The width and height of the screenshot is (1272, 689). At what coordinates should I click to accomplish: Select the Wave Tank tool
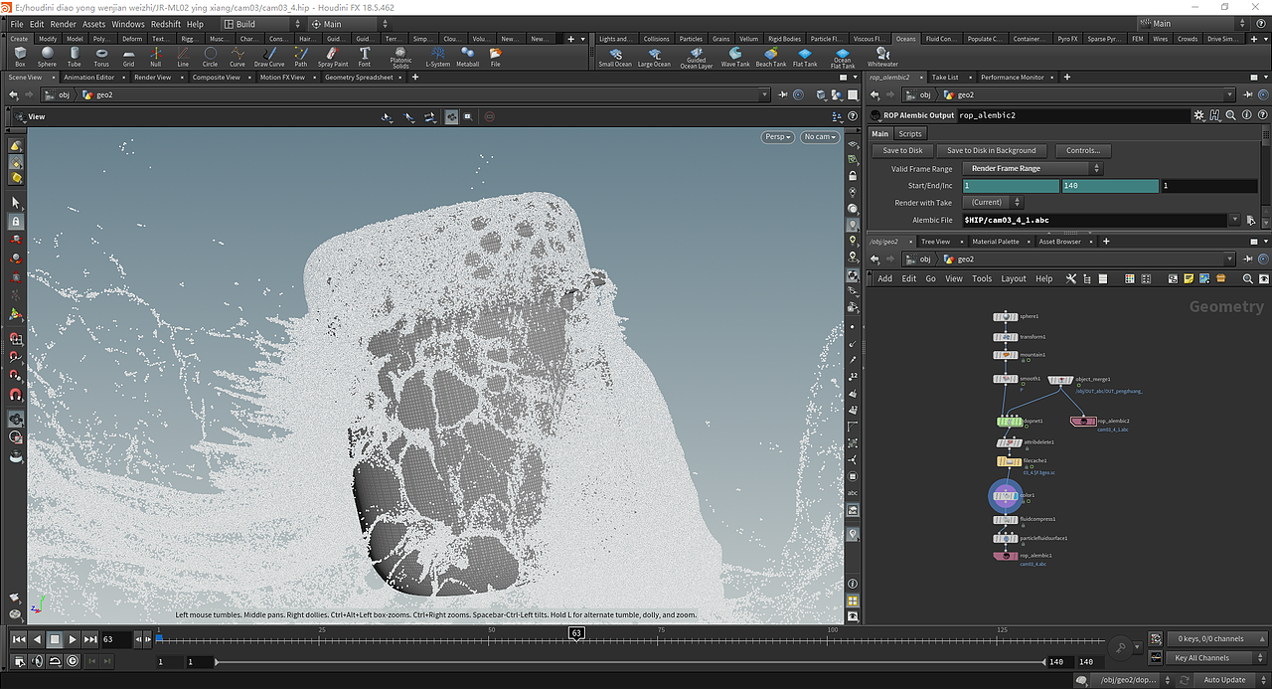[x=735, y=56]
